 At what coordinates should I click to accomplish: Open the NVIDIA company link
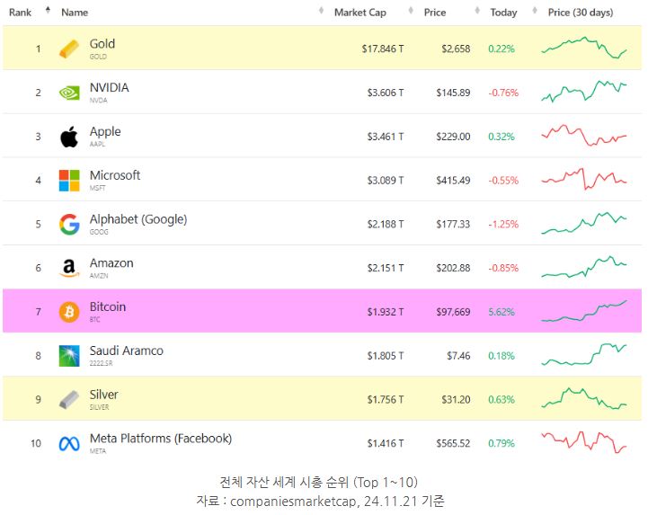[109, 87]
